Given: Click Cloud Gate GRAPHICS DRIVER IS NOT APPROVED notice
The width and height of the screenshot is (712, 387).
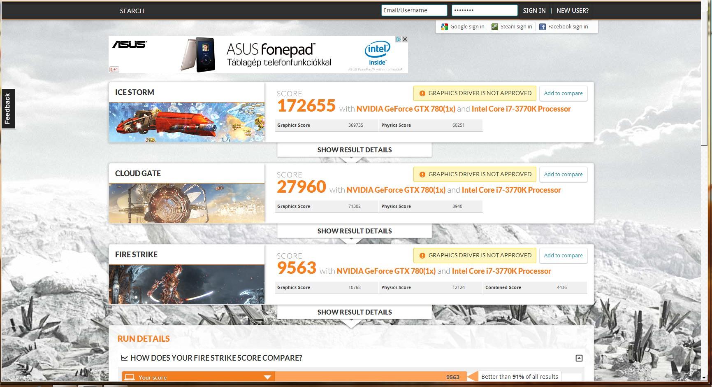Looking at the screenshot, I should [x=475, y=175].
